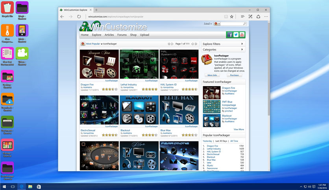The width and height of the screenshot is (329, 190).
Task: Add page to favorites with star icon
Action: click(x=232, y=16)
